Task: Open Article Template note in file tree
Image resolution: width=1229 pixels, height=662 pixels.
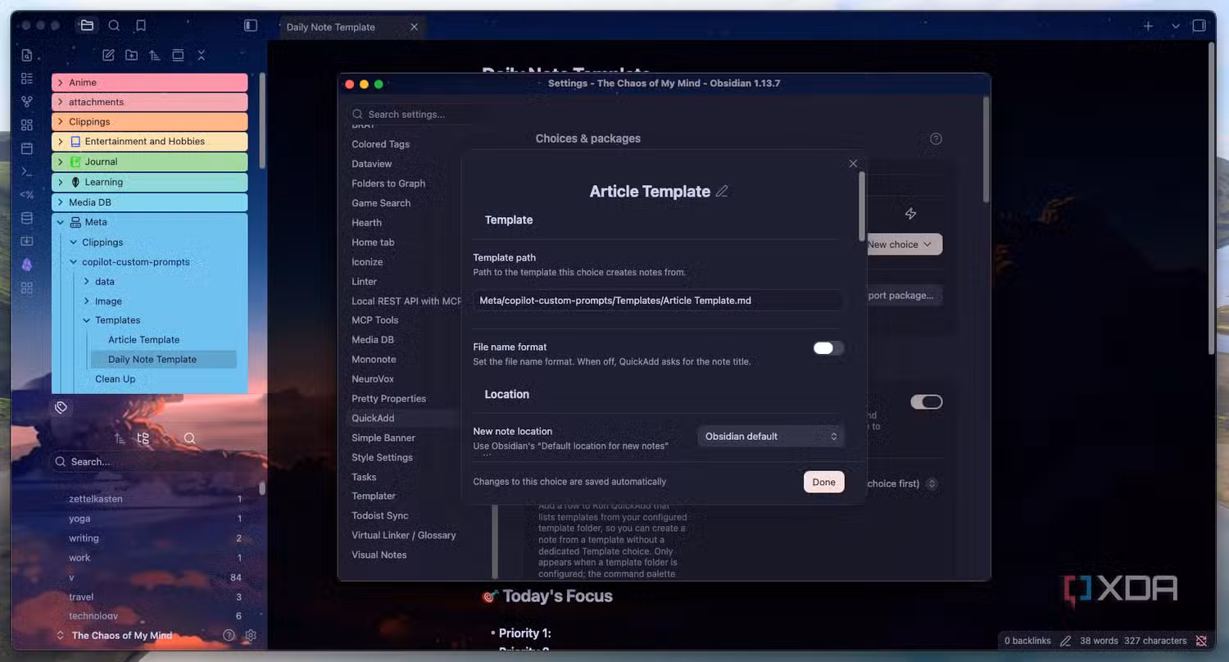Action: pyautogui.click(x=144, y=340)
